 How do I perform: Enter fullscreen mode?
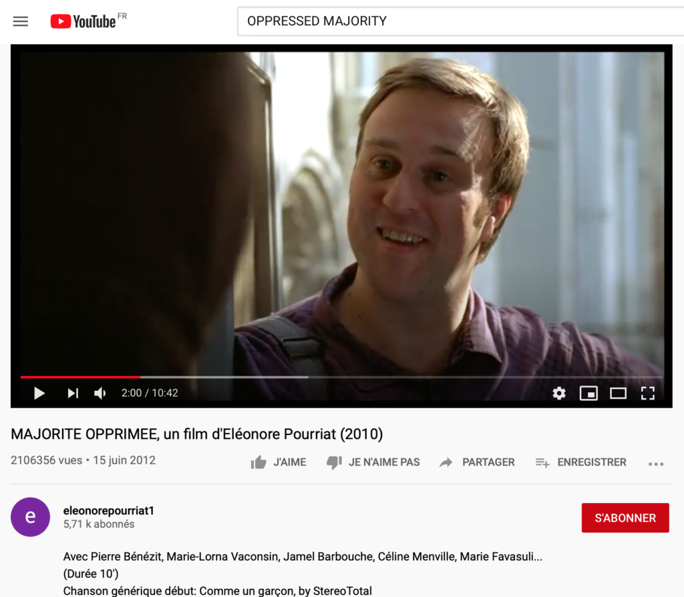tap(648, 393)
